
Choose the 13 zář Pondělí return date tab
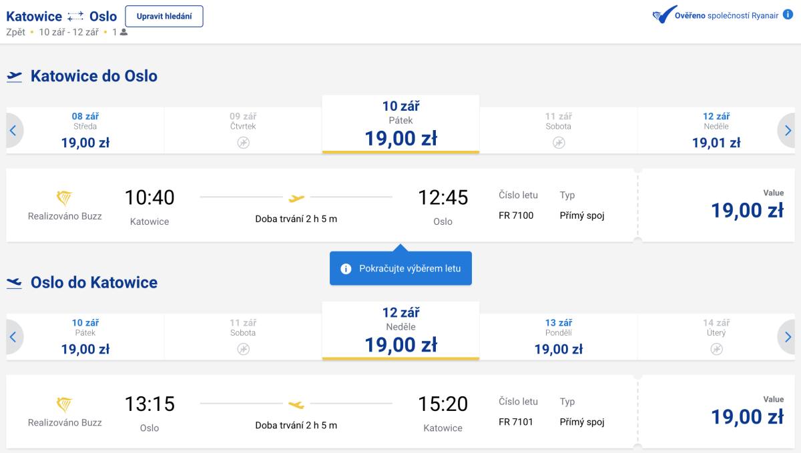559,336
